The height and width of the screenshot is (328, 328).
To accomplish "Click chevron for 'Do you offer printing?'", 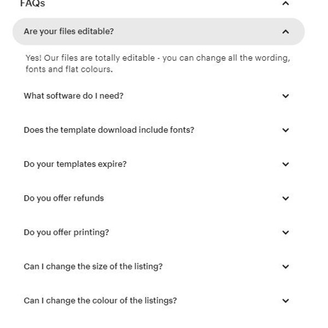I will click(x=285, y=232).
